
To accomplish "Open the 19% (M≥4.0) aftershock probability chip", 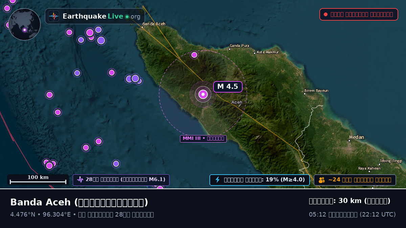I will click(260, 180).
